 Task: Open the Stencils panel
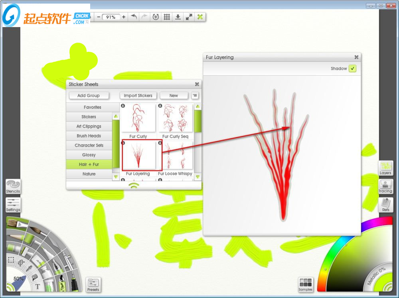pyautogui.click(x=13, y=186)
